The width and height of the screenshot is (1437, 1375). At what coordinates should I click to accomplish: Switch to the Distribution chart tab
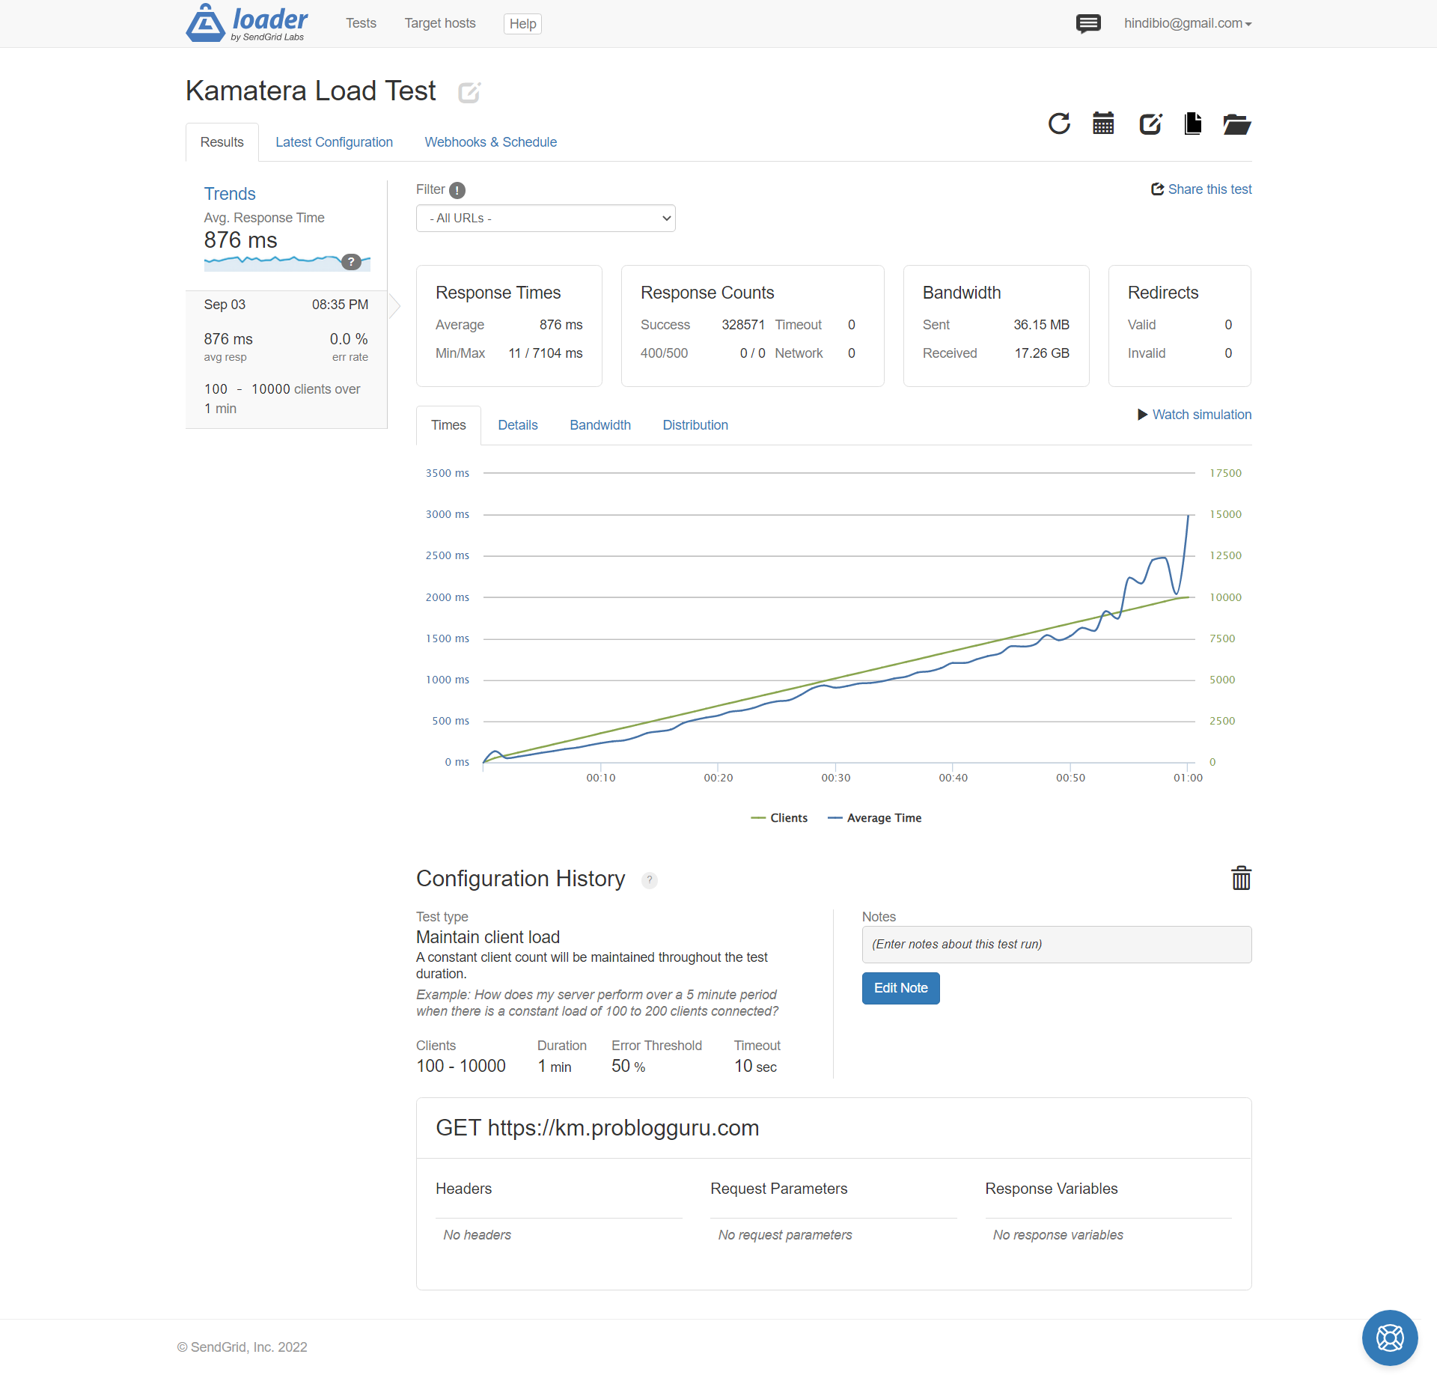click(x=695, y=425)
